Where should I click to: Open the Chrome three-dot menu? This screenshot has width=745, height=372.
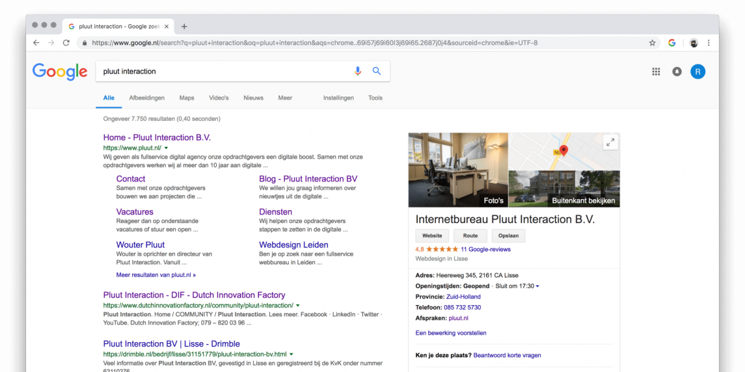click(x=708, y=43)
